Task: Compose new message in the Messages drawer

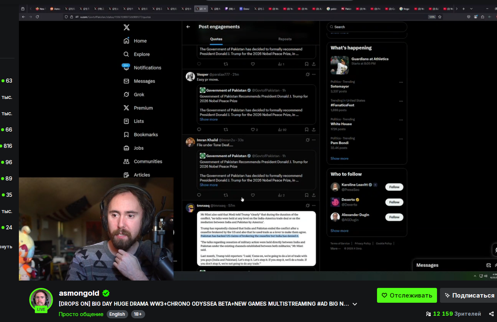Action: tap(488, 265)
